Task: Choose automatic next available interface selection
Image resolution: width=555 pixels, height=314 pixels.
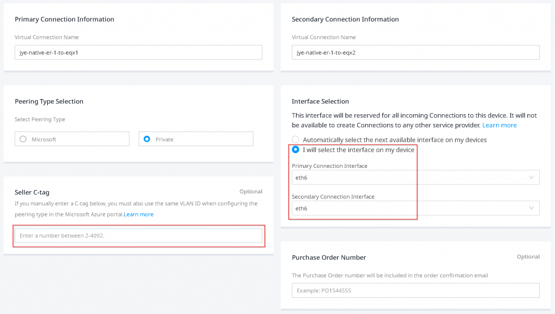Action: 296,140
